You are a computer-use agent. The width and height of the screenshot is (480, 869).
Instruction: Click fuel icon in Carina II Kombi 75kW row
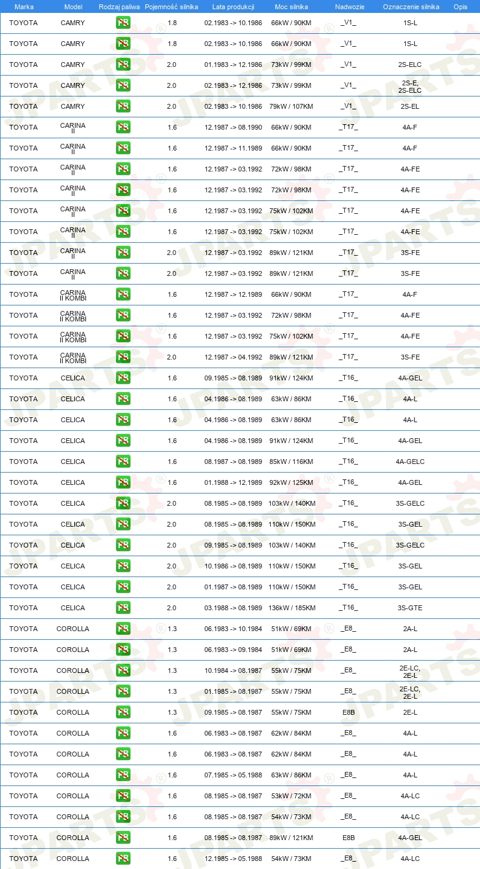(x=123, y=336)
